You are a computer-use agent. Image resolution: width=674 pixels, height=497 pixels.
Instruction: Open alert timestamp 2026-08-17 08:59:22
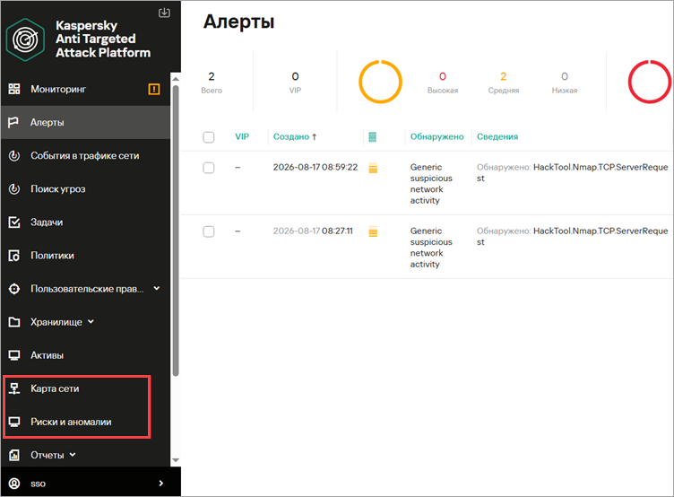[315, 168]
